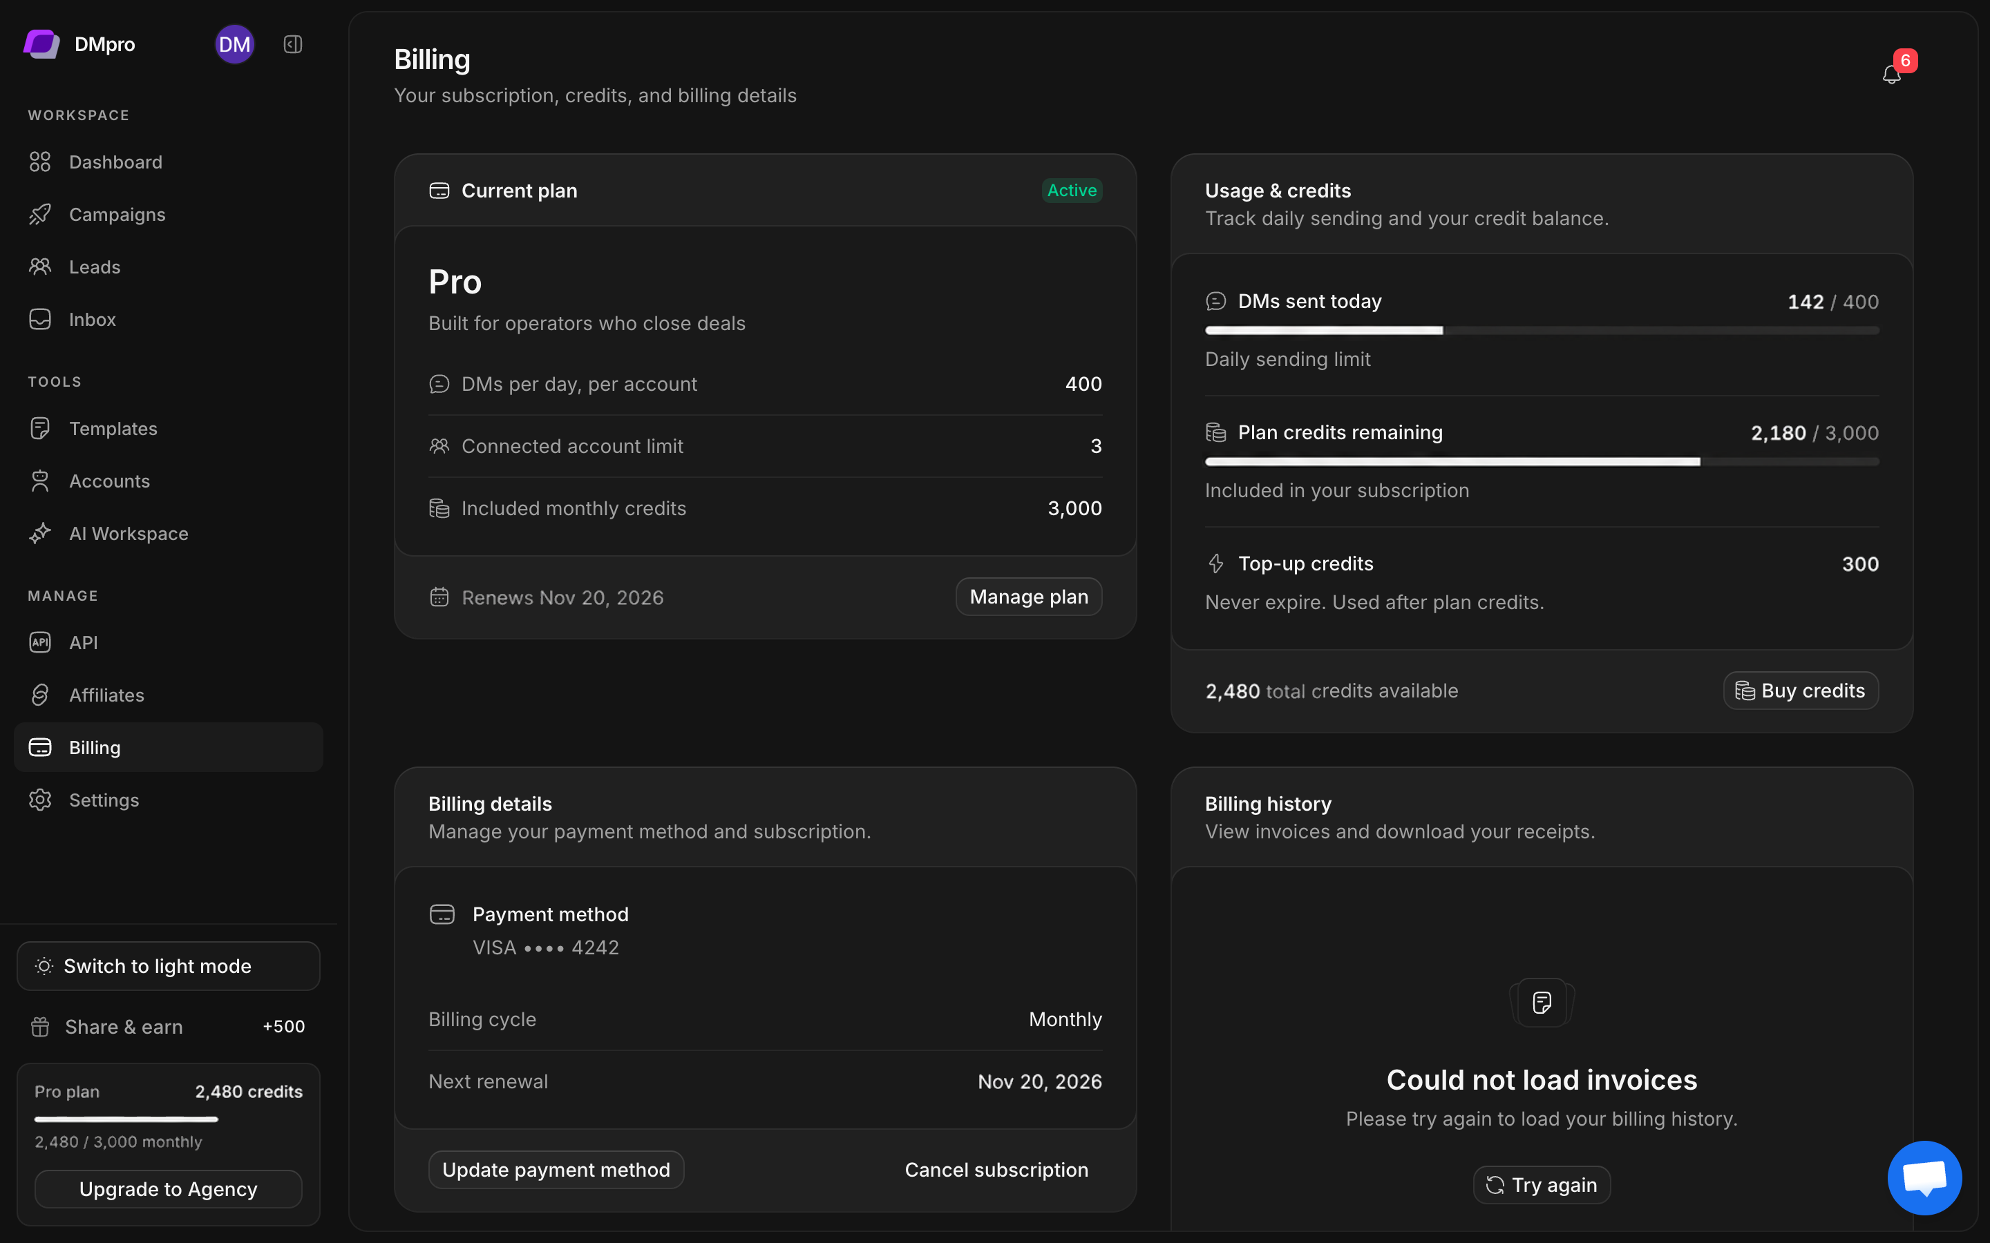
Task: Click the 2,480 / 3,000 monthly text
Action: point(118,1142)
